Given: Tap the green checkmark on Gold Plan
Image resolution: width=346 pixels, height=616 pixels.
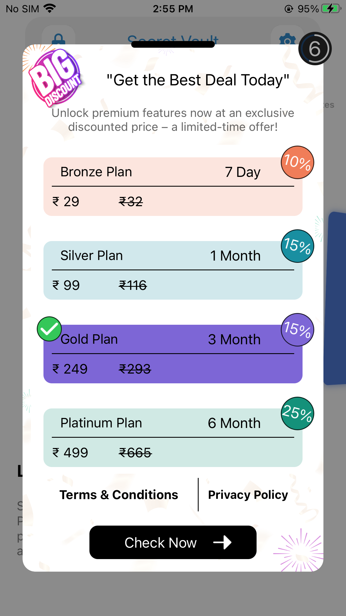Looking at the screenshot, I should (x=49, y=329).
